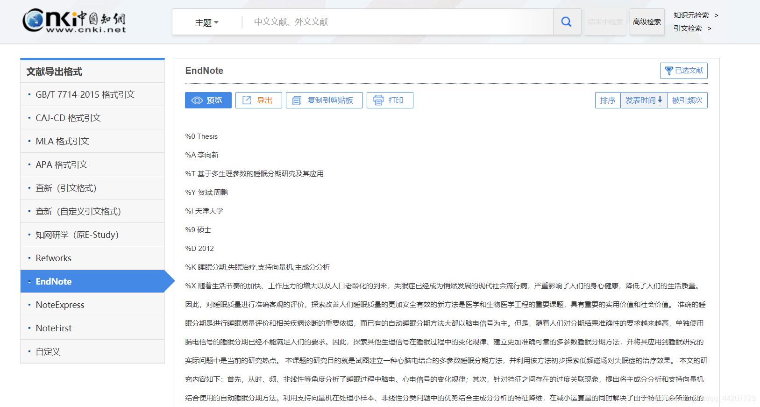Image resolution: width=760 pixels, height=407 pixels.
Task: Click 复制到剪贴板 copy button
Action: [324, 100]
